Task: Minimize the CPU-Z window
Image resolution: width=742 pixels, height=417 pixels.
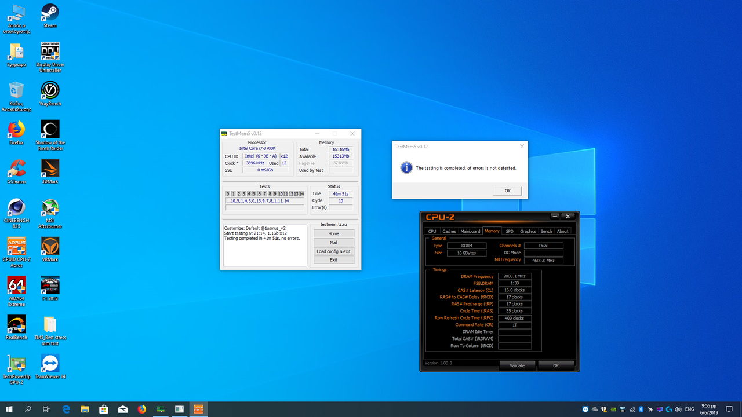Action: point(555,217)
